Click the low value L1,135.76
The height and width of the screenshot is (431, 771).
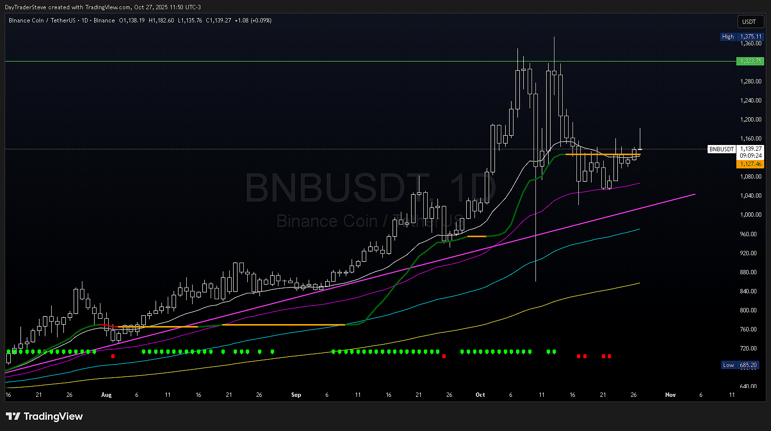[x=190, y=21]
